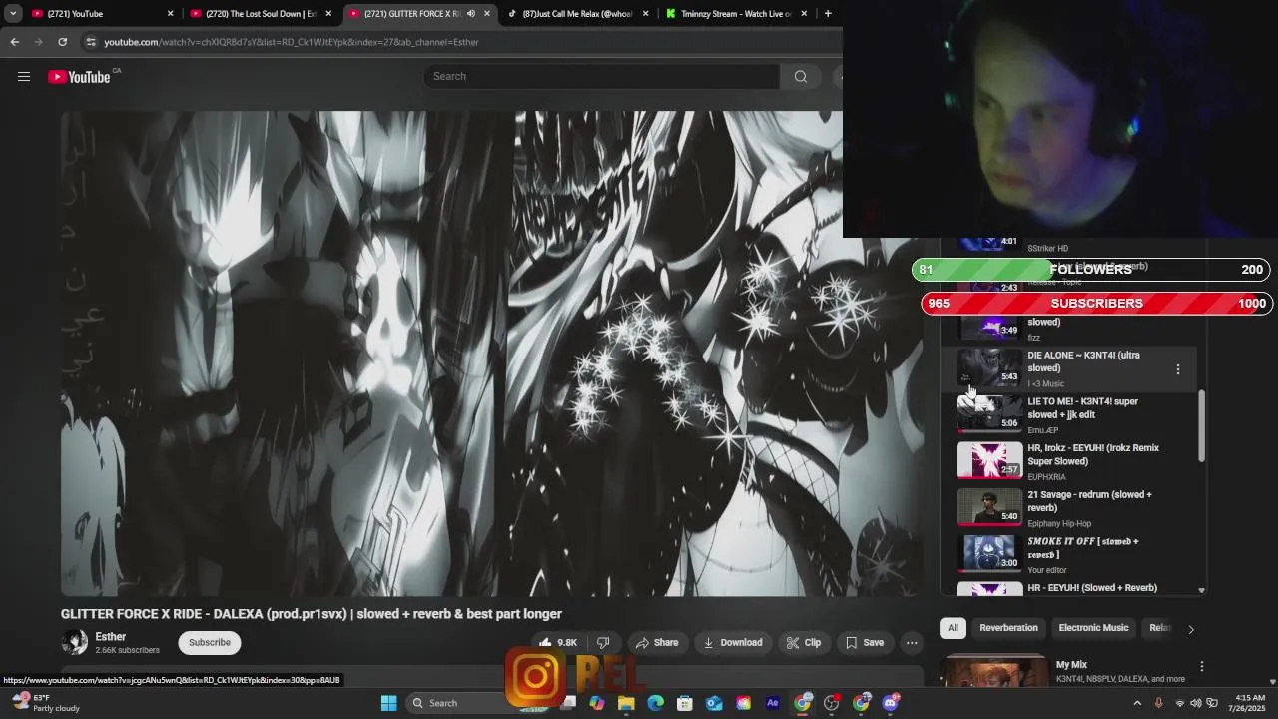Create a clip with the Clip button

pyautogui.click(x=804, y=642)
